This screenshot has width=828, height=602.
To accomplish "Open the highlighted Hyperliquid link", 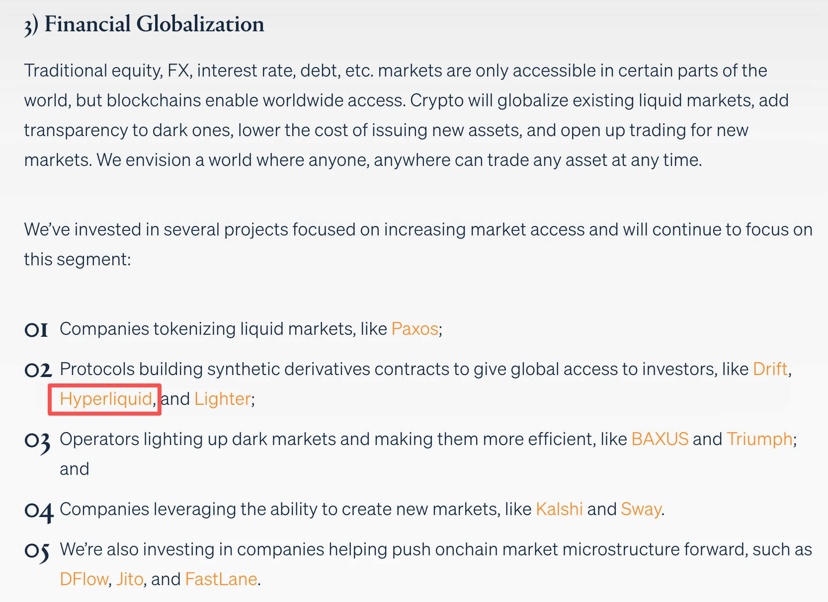I will pyautogui.click(x=105, y=399).
